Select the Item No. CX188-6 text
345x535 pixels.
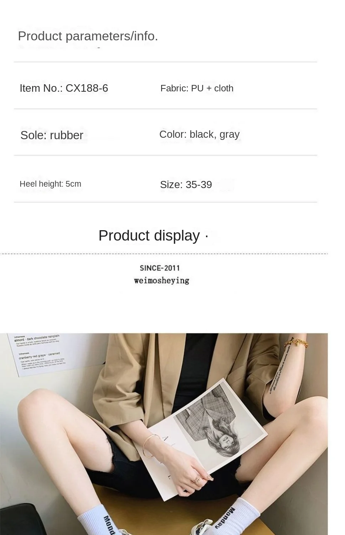64,88
